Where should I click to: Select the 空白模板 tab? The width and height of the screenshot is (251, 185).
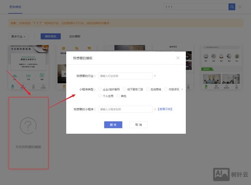pos(75,37)
